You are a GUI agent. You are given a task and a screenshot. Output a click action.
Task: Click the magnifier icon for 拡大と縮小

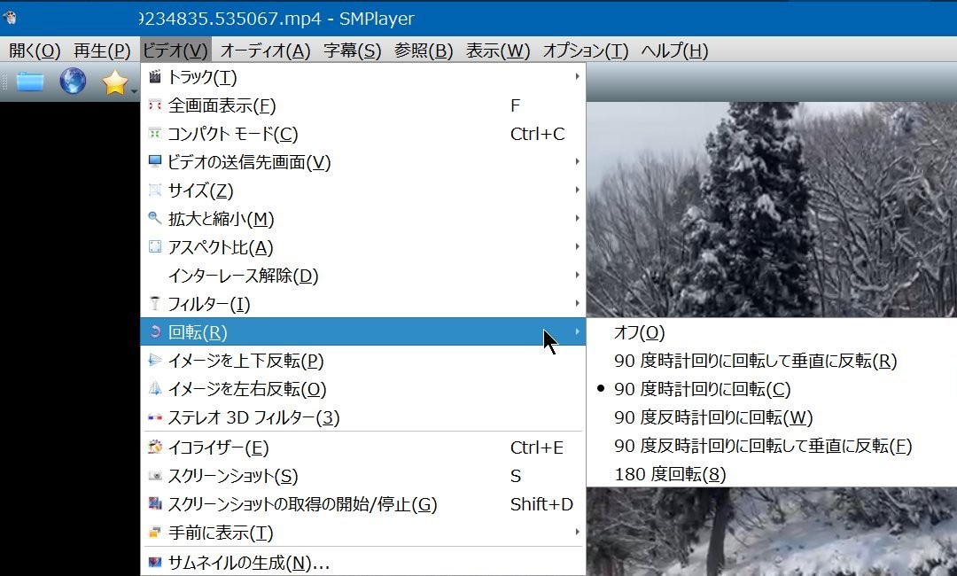pyautogui.click(x=153, y=219)
